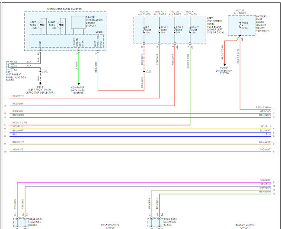Click the right 'BACKUP LAMPS CIRCUIT' text
Viewport: 281px width, 229px height.
pos(245,226)
